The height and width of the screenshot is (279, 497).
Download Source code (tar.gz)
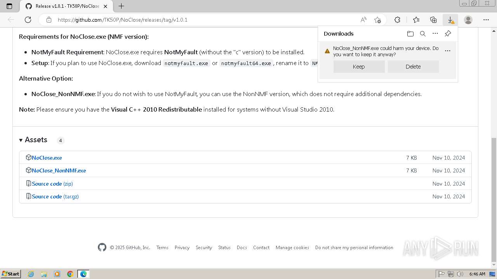(55, 196)
